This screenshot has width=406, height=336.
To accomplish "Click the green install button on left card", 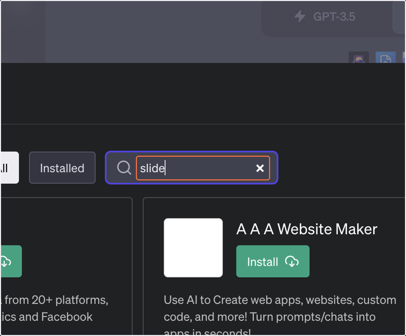I will 11,261.
